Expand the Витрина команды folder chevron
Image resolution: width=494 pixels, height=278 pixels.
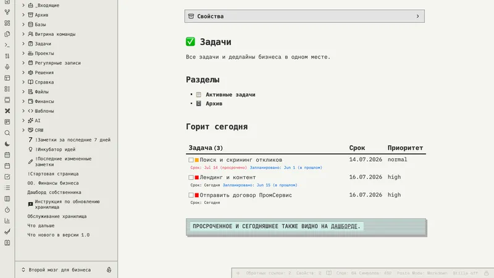[x=23, y=34]
